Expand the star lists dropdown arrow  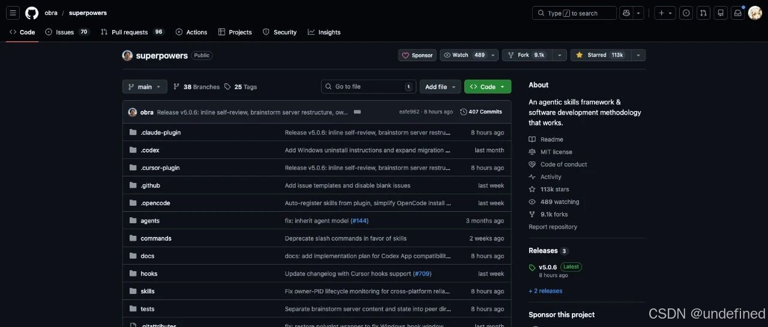(x=638, y=55)
